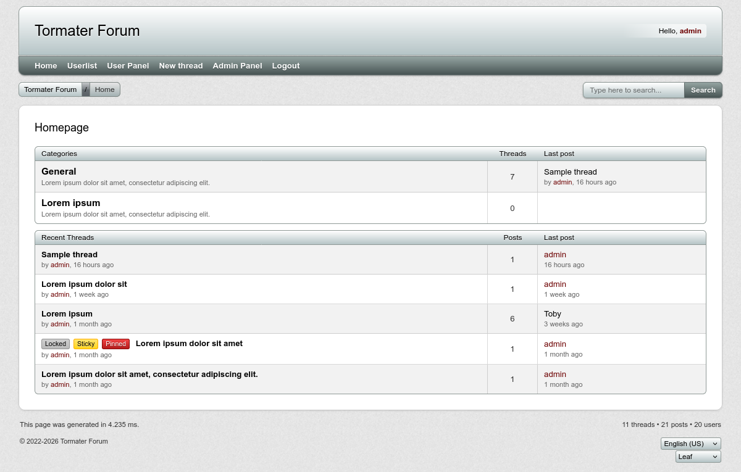This screenshot has width=741, height=472.
Task: Open thread 'Lorem ipsum dolor sit amet, consectetur adipiscing elit.'
Action: point(149,375)
